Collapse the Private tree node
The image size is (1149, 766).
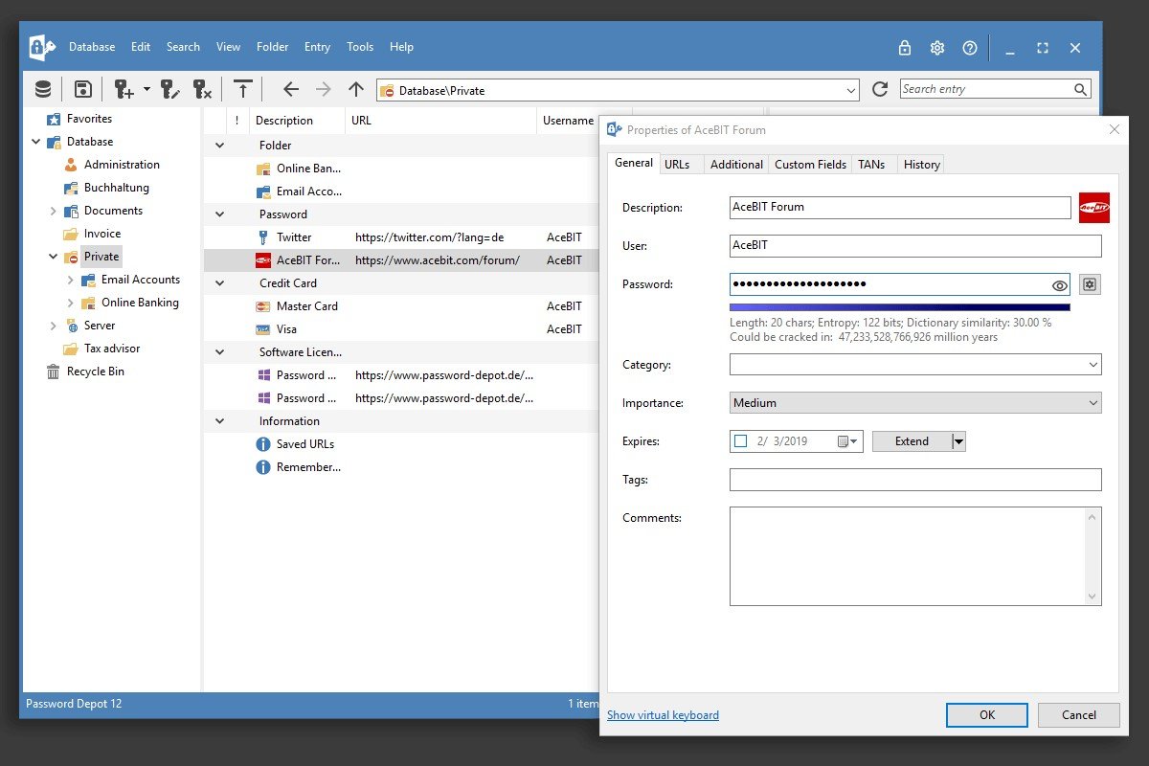(x=53, y=257)
